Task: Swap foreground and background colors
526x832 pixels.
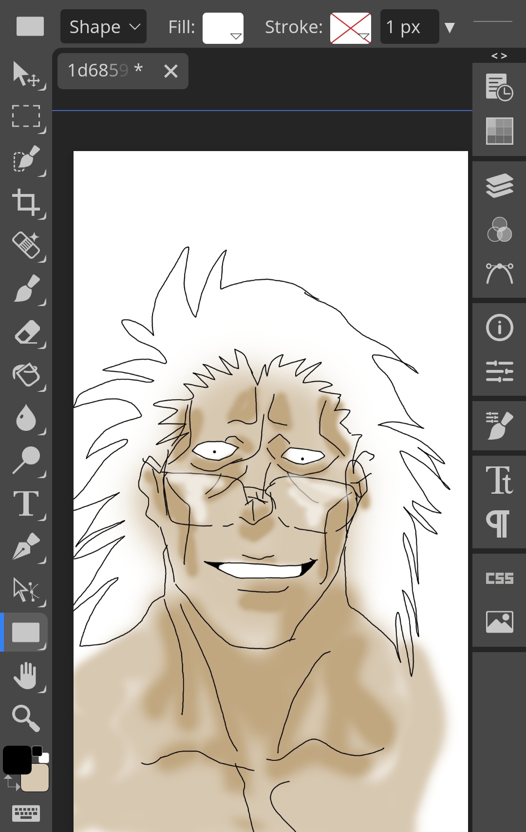Action: (x=12, y=783)
